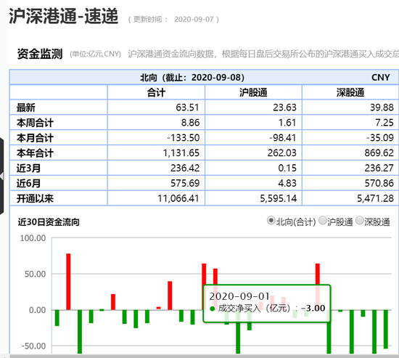Click 开通以来 沪股通 value 5,595.14
Screen dimensions: 399x358
click(x=279, y=198)
